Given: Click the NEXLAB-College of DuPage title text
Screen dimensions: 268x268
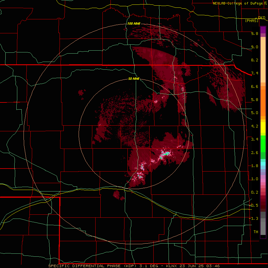Looking at the screenshot, I should (x=238, y=3).
